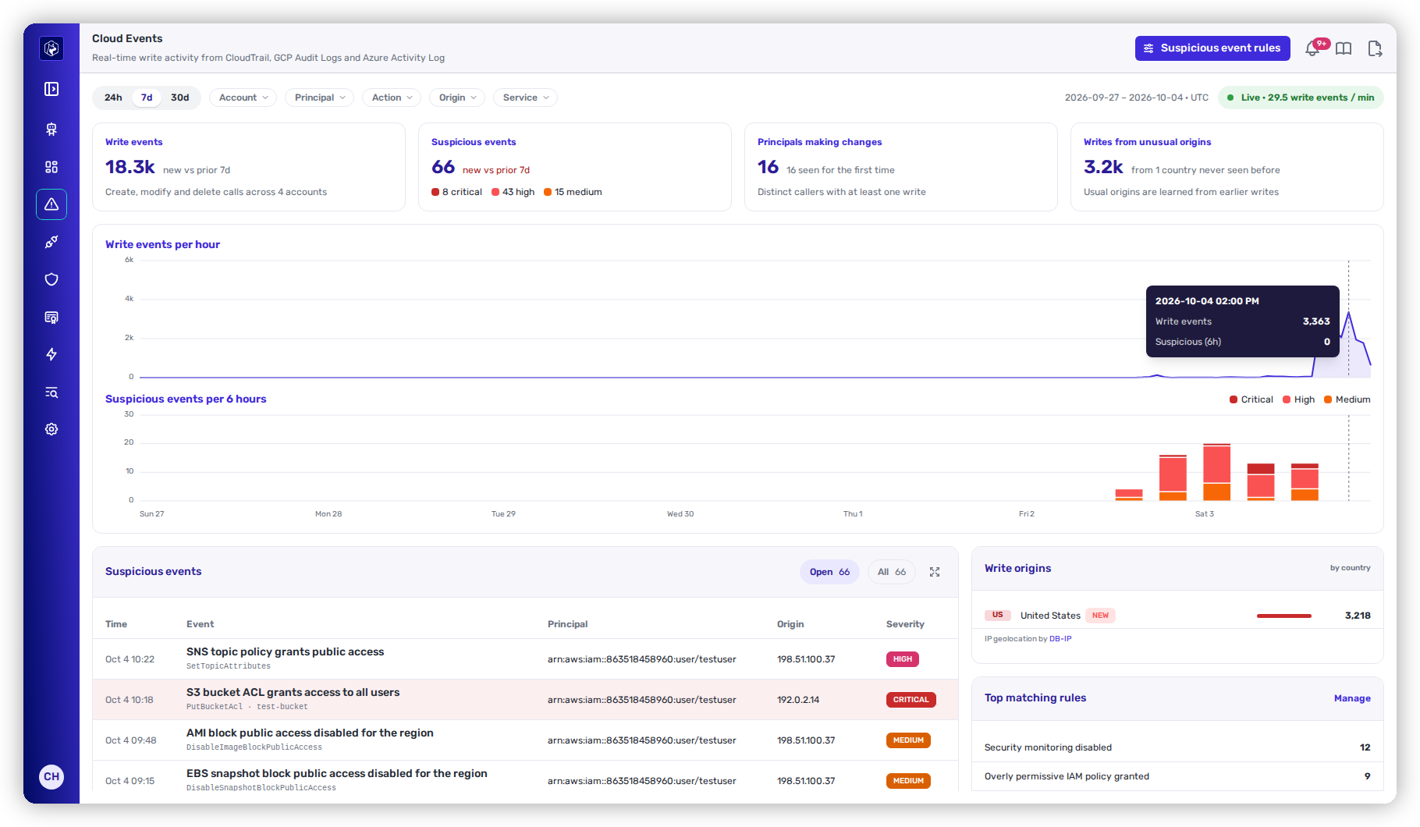1420x827 pixels.
Task: Toggle Critical series in chart legend
Action: 1251,399
